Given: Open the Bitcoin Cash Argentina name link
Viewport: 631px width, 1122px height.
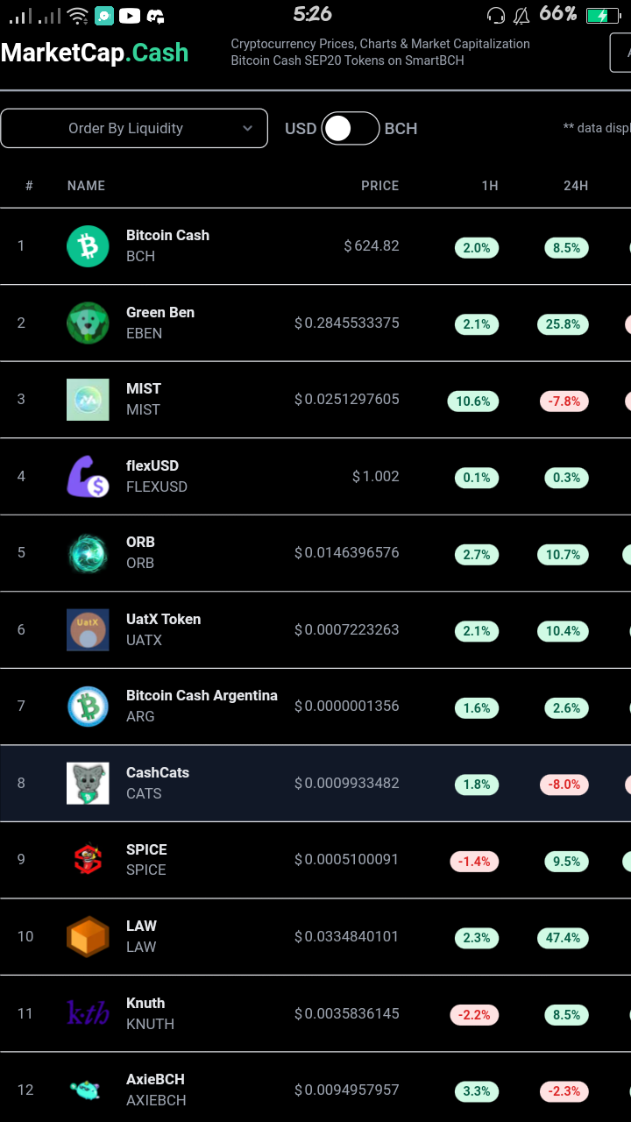Looking at the screenshot, I should pyautogui.click(x=202, y=695).
